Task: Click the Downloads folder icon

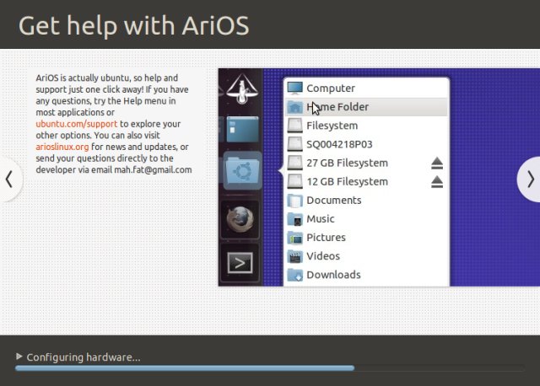Action: tap(294, 275)
